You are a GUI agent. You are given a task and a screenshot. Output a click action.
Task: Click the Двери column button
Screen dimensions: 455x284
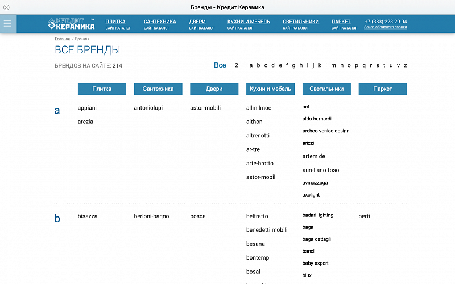pyautogui.click(x=214, y=89)
